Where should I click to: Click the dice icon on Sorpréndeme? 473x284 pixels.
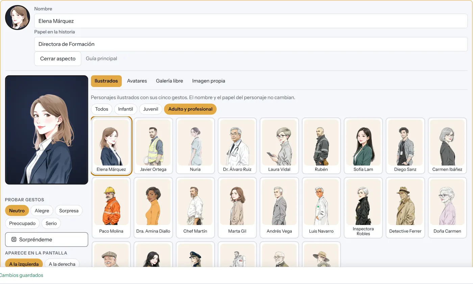14,239
